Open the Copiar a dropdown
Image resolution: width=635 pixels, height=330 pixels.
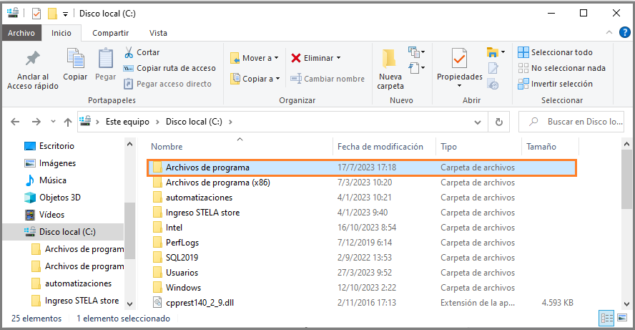[255, 79]
